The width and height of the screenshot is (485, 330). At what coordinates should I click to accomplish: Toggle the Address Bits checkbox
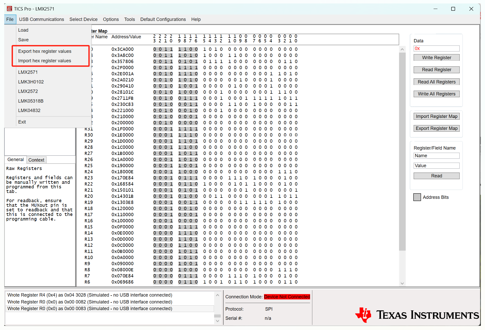pos(417,197)
